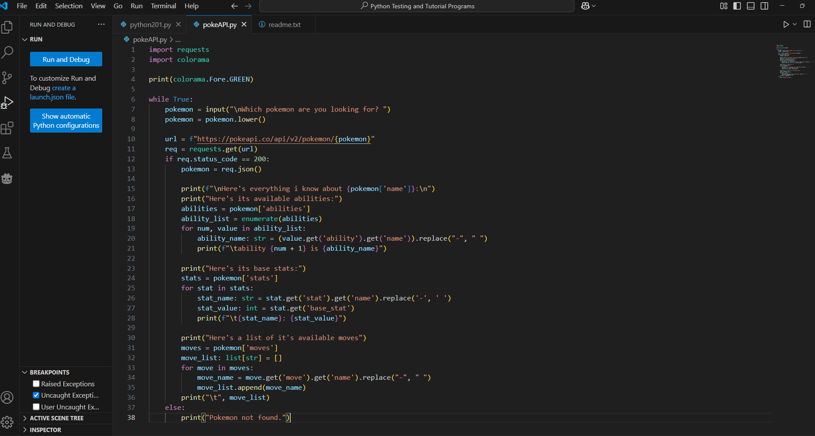Disable Uncaught Exceptions breakpoint

(x=36, y=395)
